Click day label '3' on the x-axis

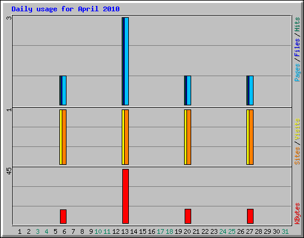tap(37, 231)
